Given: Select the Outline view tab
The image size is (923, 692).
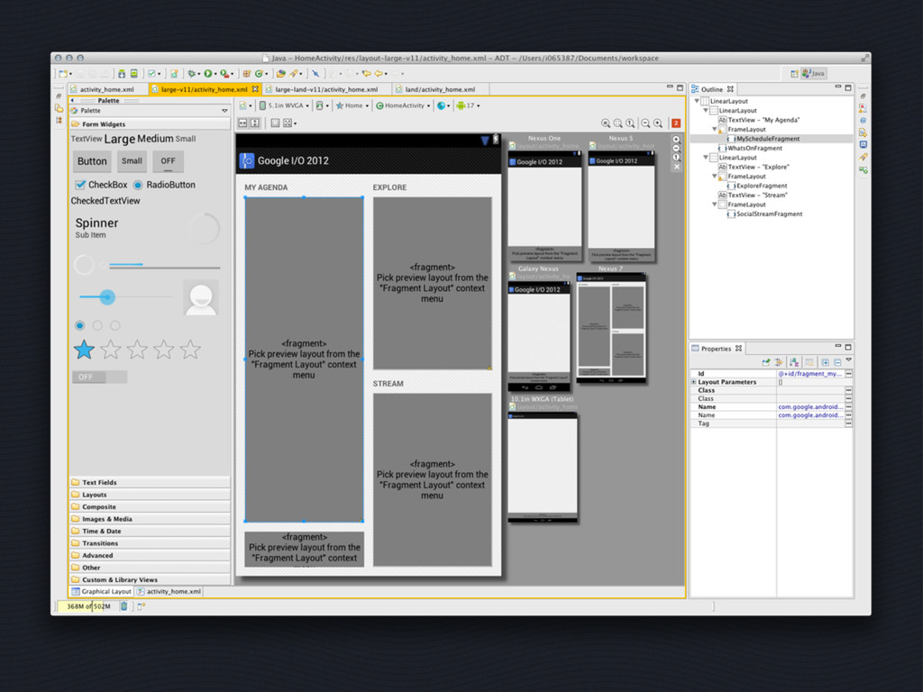Looking at the screenshot, I should click(x=712, y=89).
